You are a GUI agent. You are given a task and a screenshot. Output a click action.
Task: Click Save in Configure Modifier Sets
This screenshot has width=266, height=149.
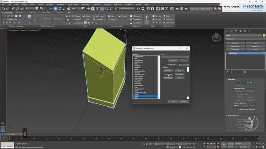(x=173, y=60)
